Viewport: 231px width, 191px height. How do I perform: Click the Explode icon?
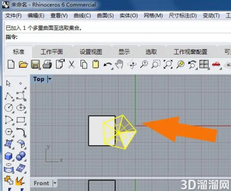click(20, 181)
